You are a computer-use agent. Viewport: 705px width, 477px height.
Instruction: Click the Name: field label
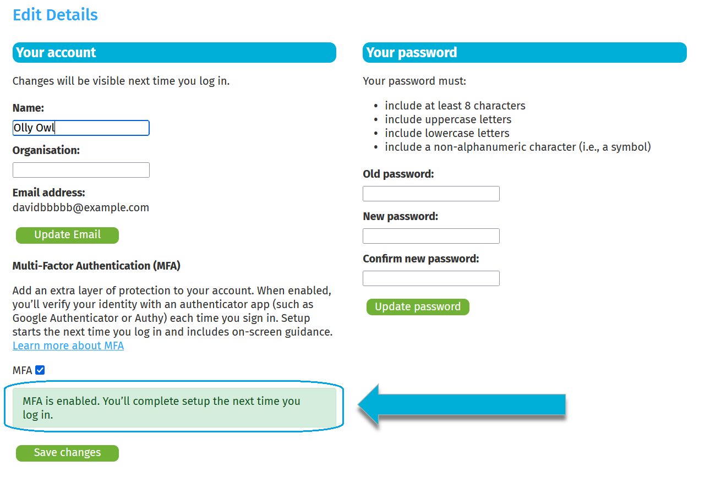tap(28, 108)
